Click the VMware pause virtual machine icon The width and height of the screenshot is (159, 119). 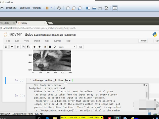click(x=47, y=8)
